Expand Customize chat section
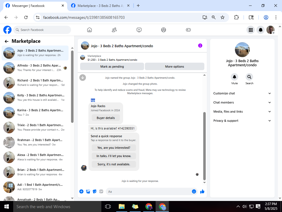Viewport: 282px width, 212px height. 242,93
